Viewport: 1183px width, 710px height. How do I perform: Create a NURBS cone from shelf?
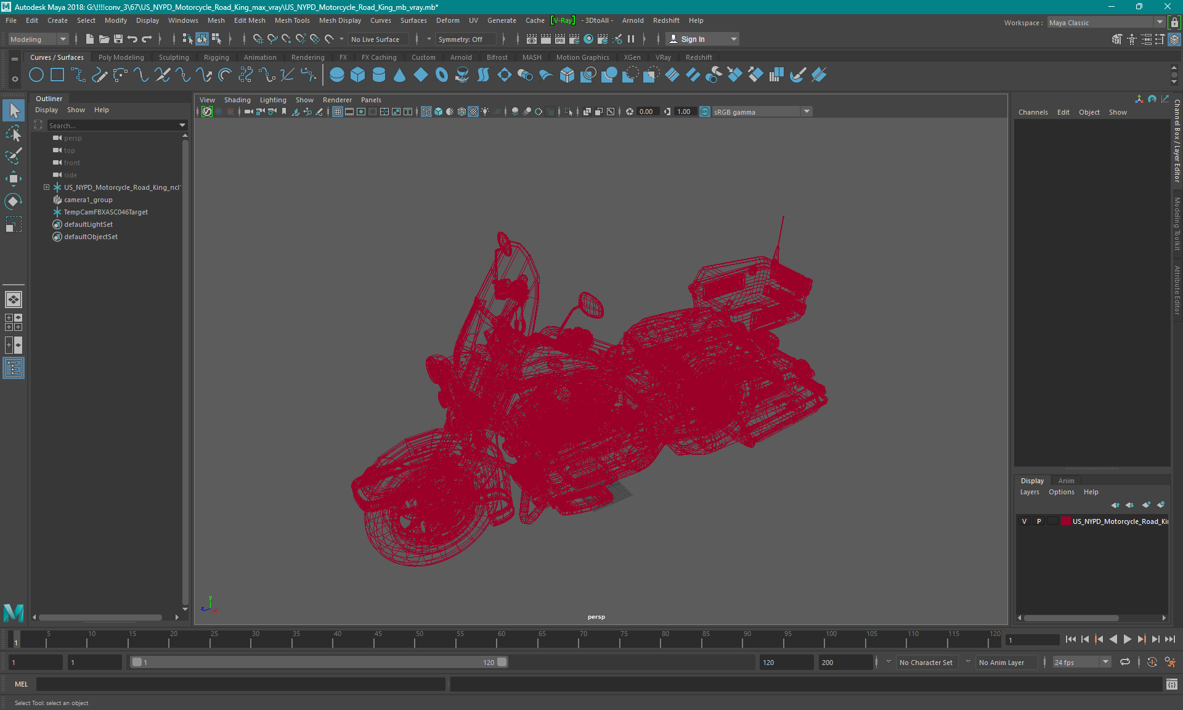pyautogui.click(x=400, y=75)
